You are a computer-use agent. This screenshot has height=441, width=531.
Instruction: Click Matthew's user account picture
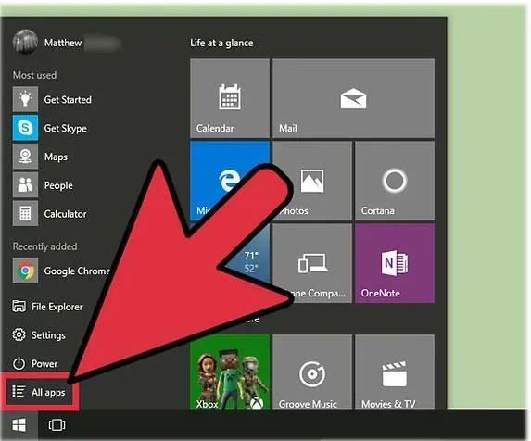coord(25,43)
